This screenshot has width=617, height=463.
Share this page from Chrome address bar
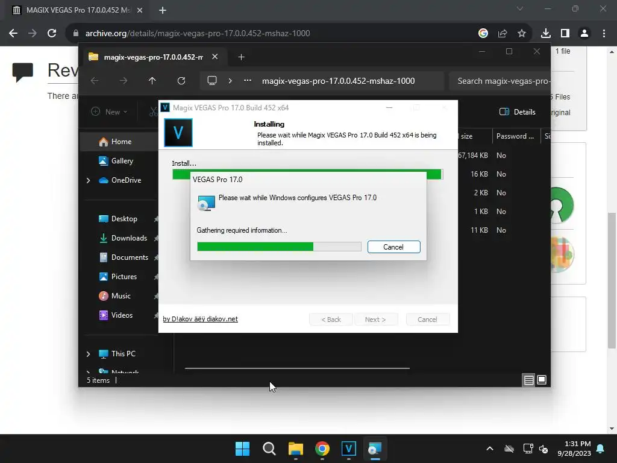503,33
